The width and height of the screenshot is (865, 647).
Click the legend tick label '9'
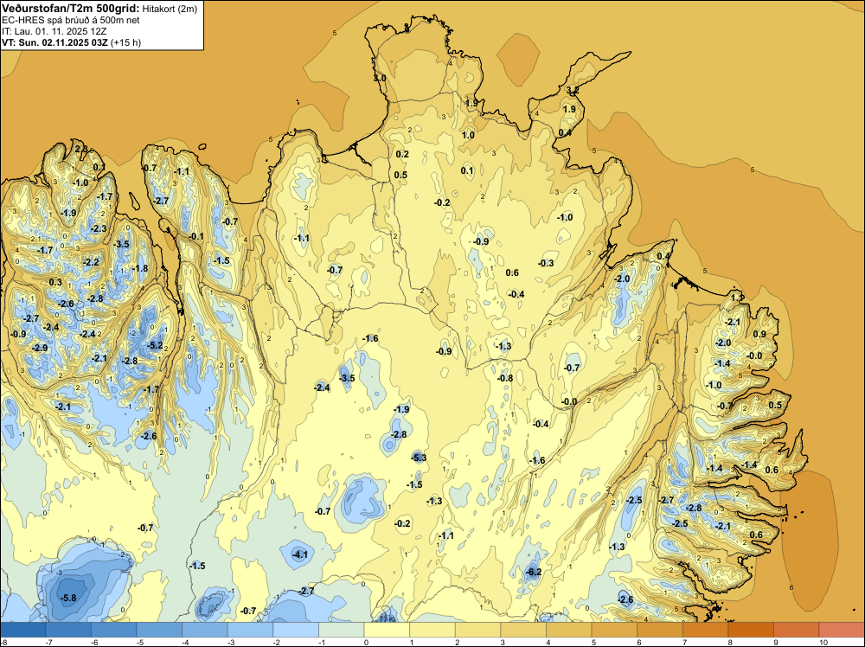tap(776, 642)
